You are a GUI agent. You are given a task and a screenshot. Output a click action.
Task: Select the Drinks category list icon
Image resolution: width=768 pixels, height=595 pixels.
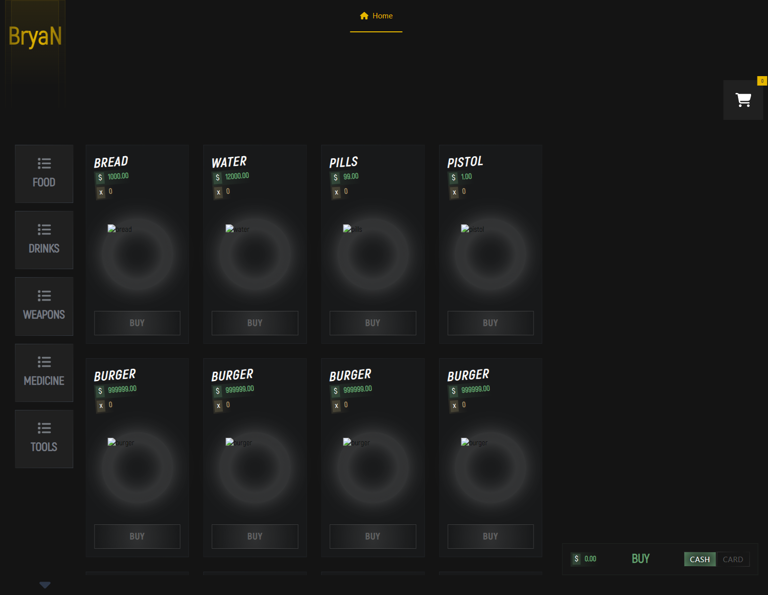(x=44, y=230)
